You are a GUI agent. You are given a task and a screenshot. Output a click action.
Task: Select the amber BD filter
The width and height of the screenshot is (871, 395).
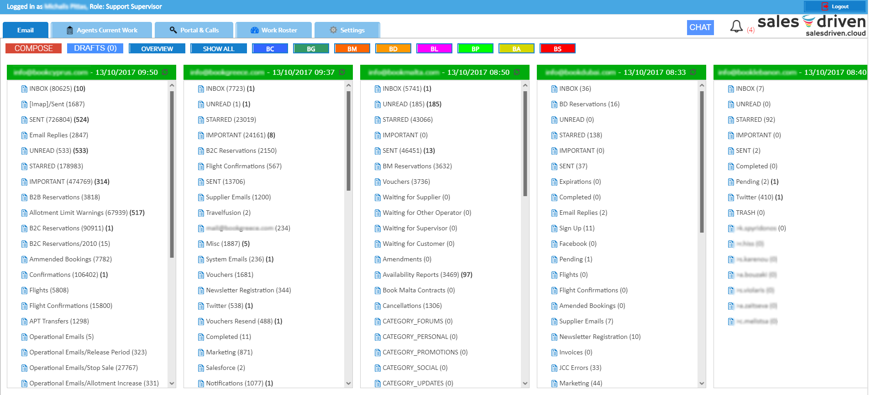[393, 48]
